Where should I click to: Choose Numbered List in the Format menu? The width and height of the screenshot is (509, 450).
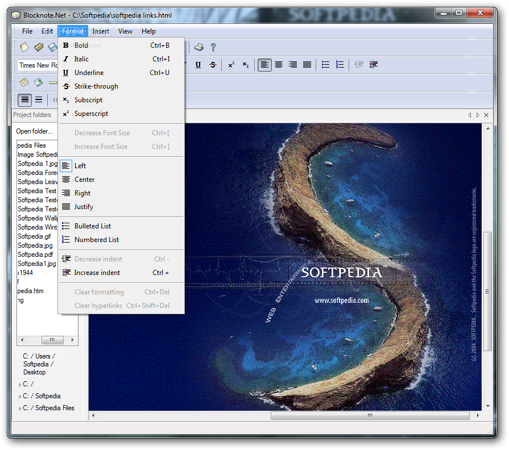121,240
